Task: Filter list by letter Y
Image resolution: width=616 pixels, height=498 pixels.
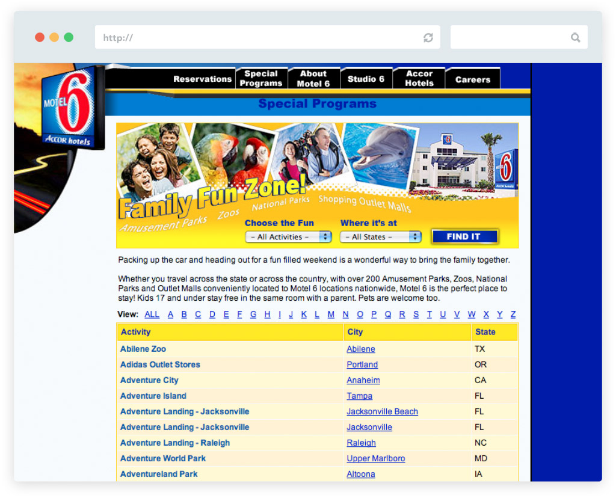Action: (x=499, y=314)
